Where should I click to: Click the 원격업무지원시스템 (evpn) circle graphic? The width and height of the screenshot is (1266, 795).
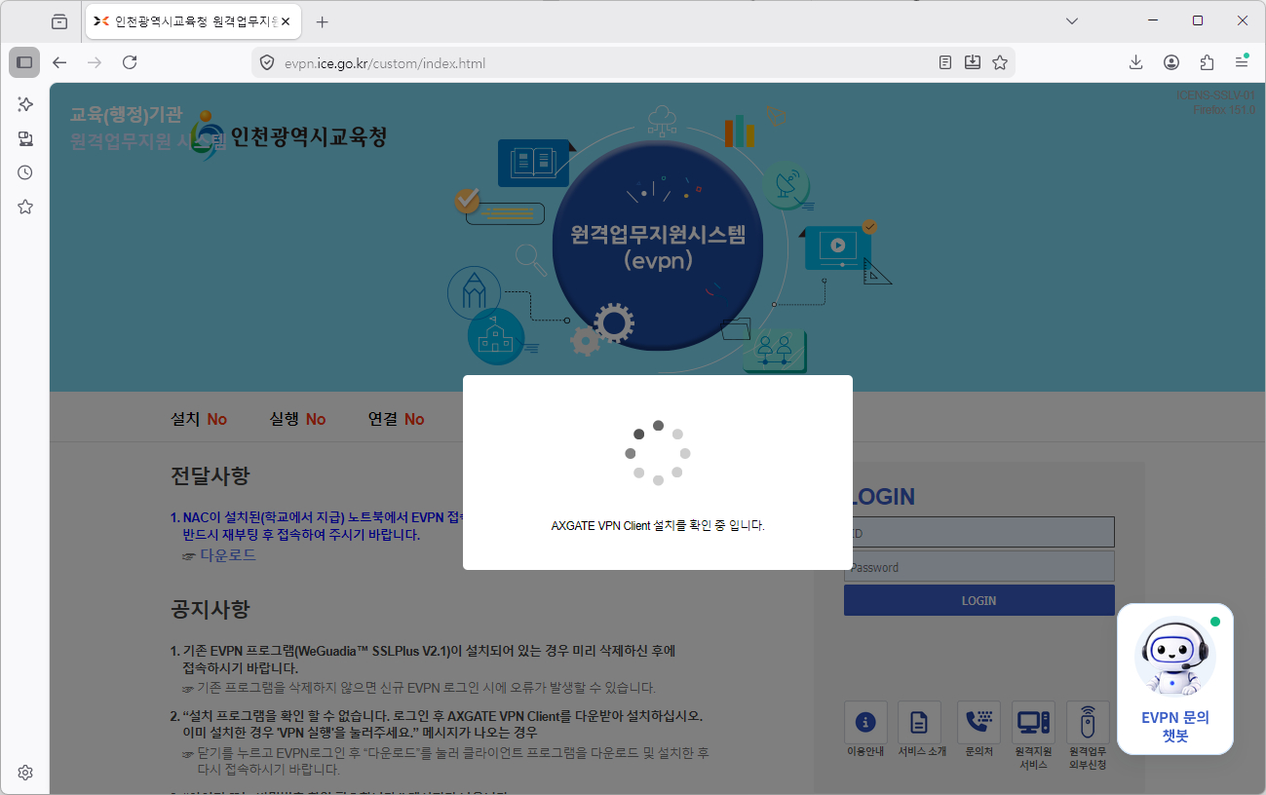[x=658, y=246]
